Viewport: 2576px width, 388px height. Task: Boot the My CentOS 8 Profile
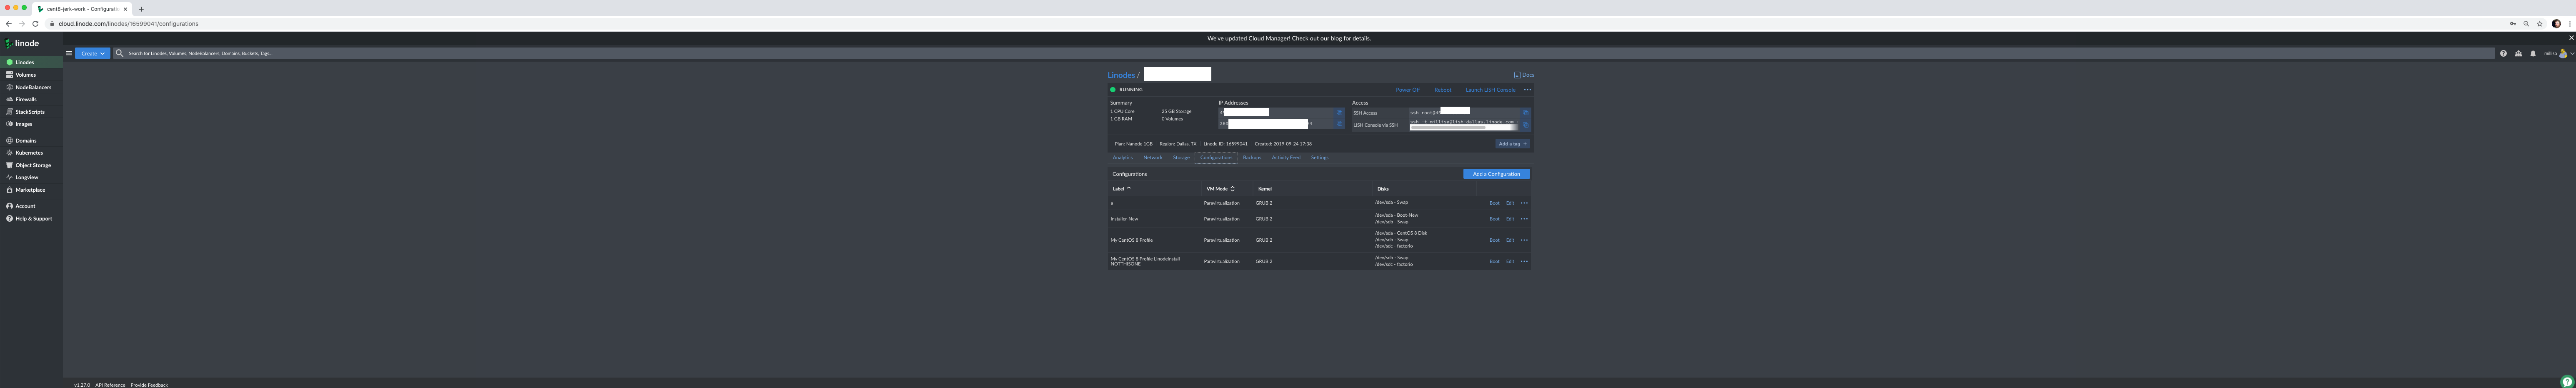pyautogui.click(x=1494, y=240)
